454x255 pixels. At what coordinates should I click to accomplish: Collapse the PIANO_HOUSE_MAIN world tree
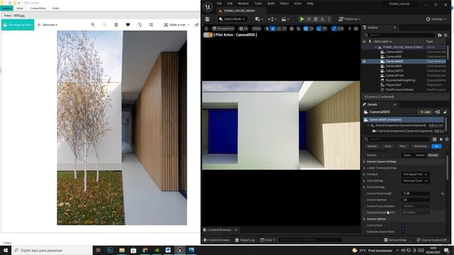(376, 47)
